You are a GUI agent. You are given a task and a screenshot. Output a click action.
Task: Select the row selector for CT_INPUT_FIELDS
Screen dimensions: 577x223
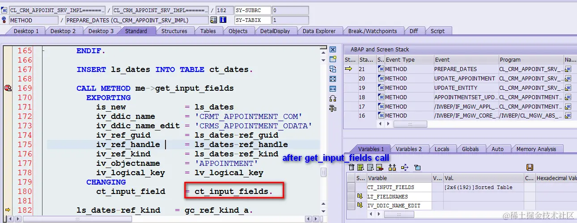point(351,187)
